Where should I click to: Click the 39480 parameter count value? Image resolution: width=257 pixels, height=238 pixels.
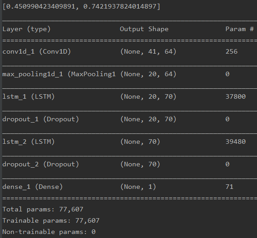[235, 142]
